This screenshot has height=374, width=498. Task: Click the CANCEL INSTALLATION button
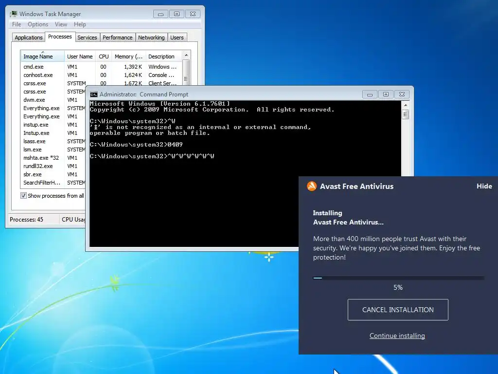pyautogui.click(x=398, y=309)
